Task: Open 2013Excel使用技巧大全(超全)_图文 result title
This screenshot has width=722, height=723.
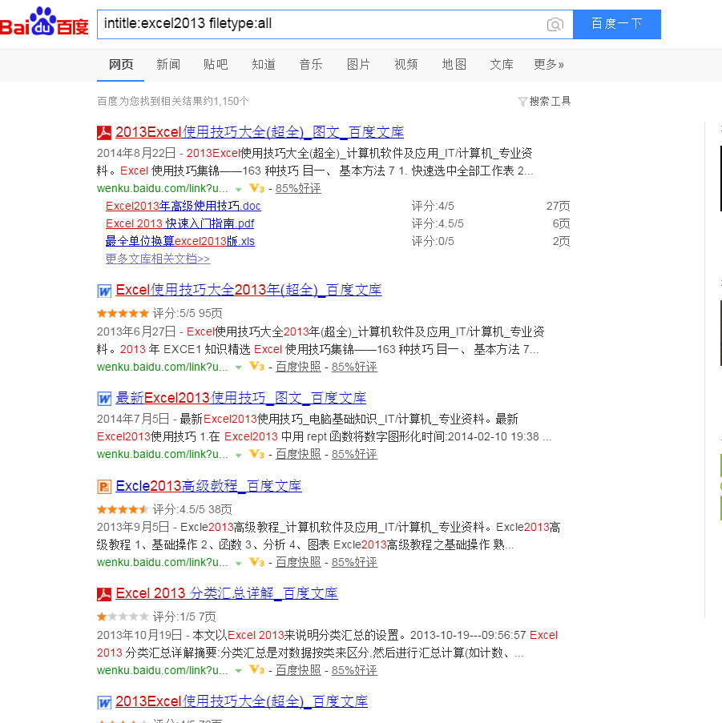Action: 260,132
